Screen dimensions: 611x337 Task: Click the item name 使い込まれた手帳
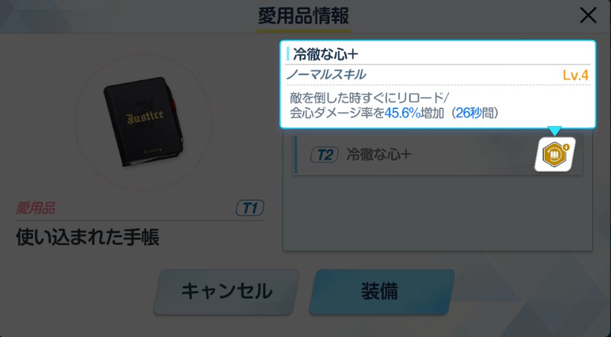(88, 237)
